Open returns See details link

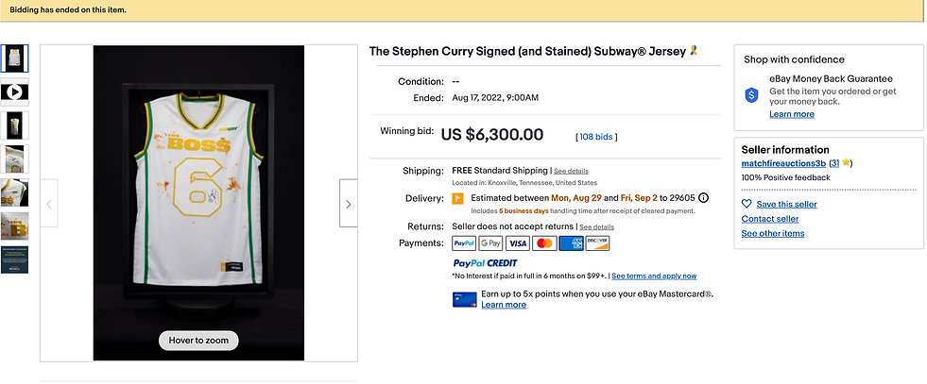pos(596,227)
